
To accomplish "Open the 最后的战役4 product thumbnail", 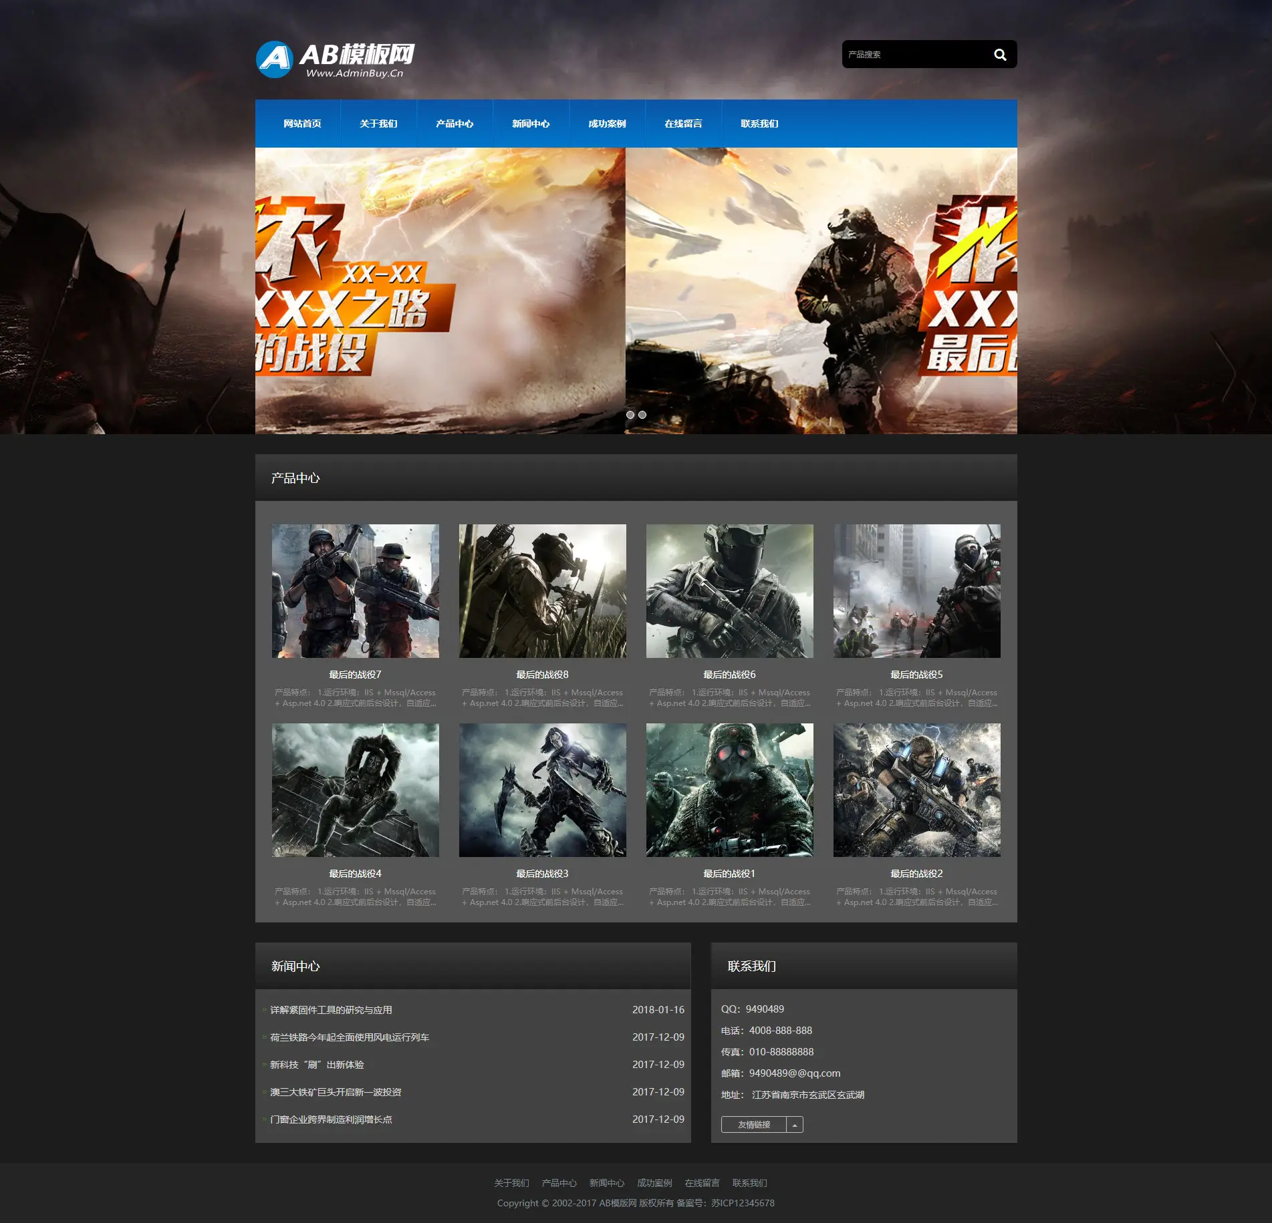I will (356, 790).
